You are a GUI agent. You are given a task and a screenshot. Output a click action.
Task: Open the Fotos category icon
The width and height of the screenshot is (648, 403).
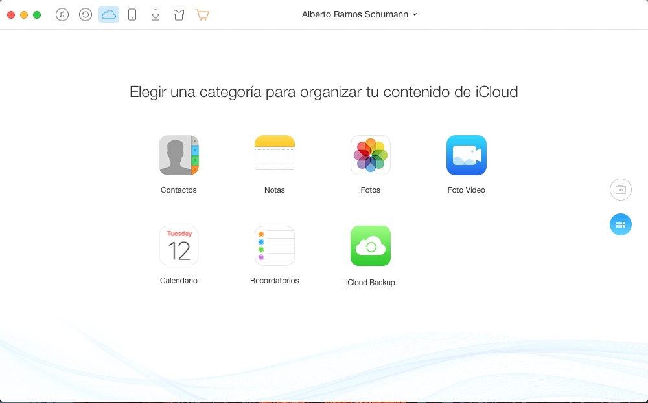click(x=370, y=155)
